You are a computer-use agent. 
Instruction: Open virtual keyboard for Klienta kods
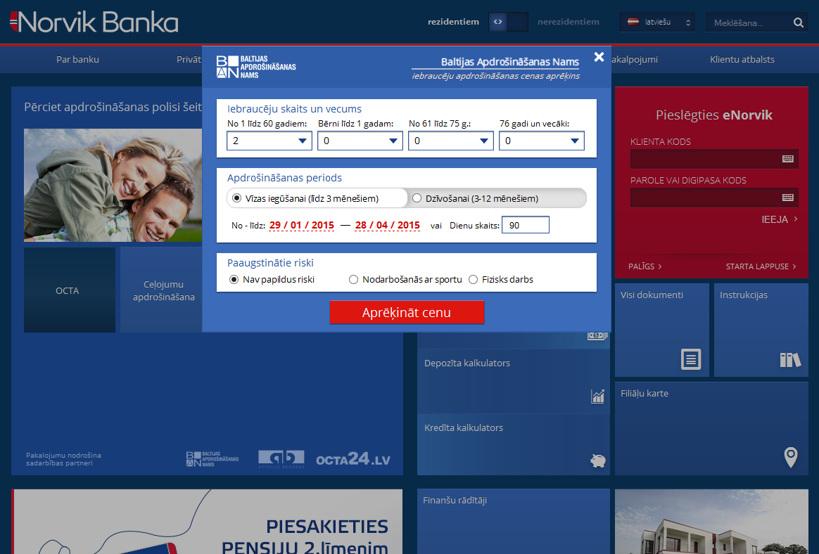pyautogui.click(x=787, y=159)
